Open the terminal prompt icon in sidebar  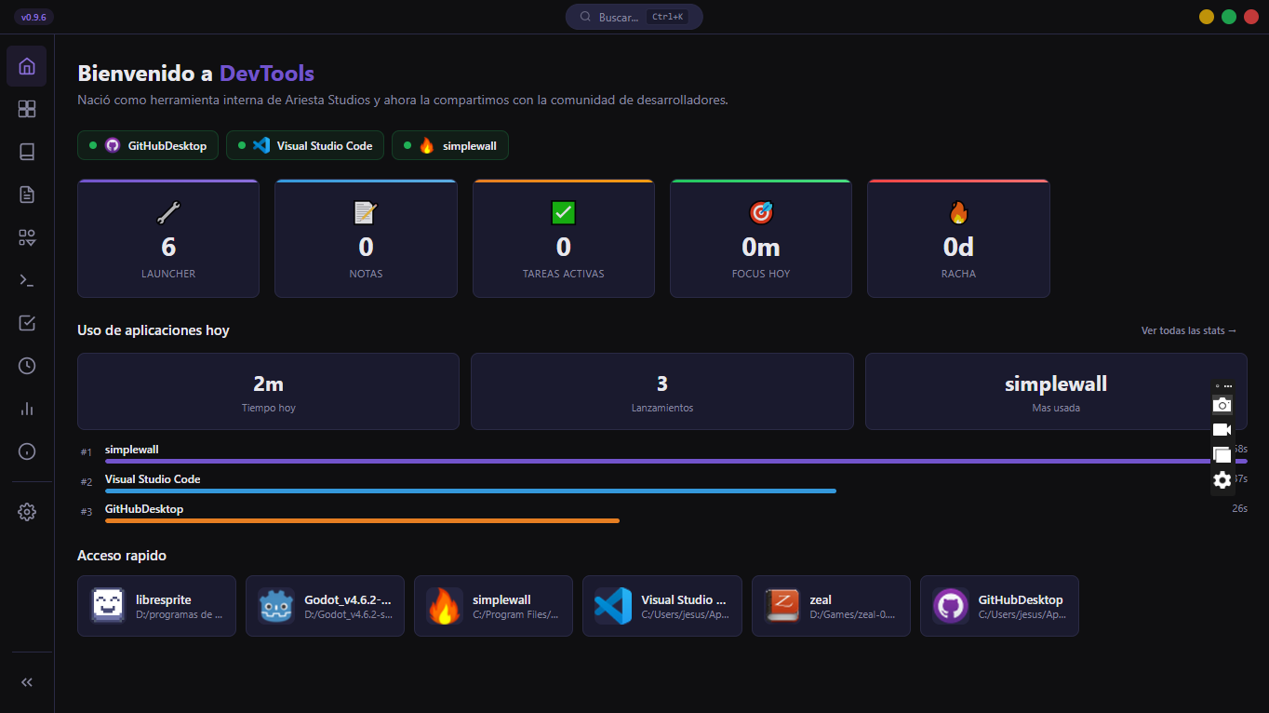[27, 280]
